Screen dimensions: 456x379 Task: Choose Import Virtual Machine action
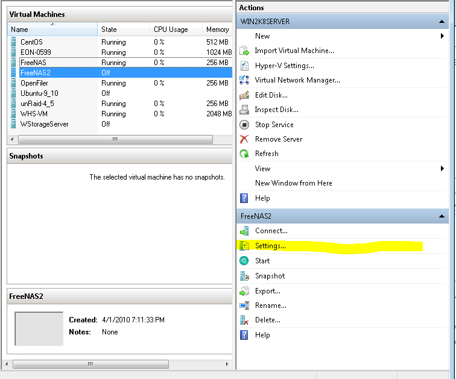point(294,51)
